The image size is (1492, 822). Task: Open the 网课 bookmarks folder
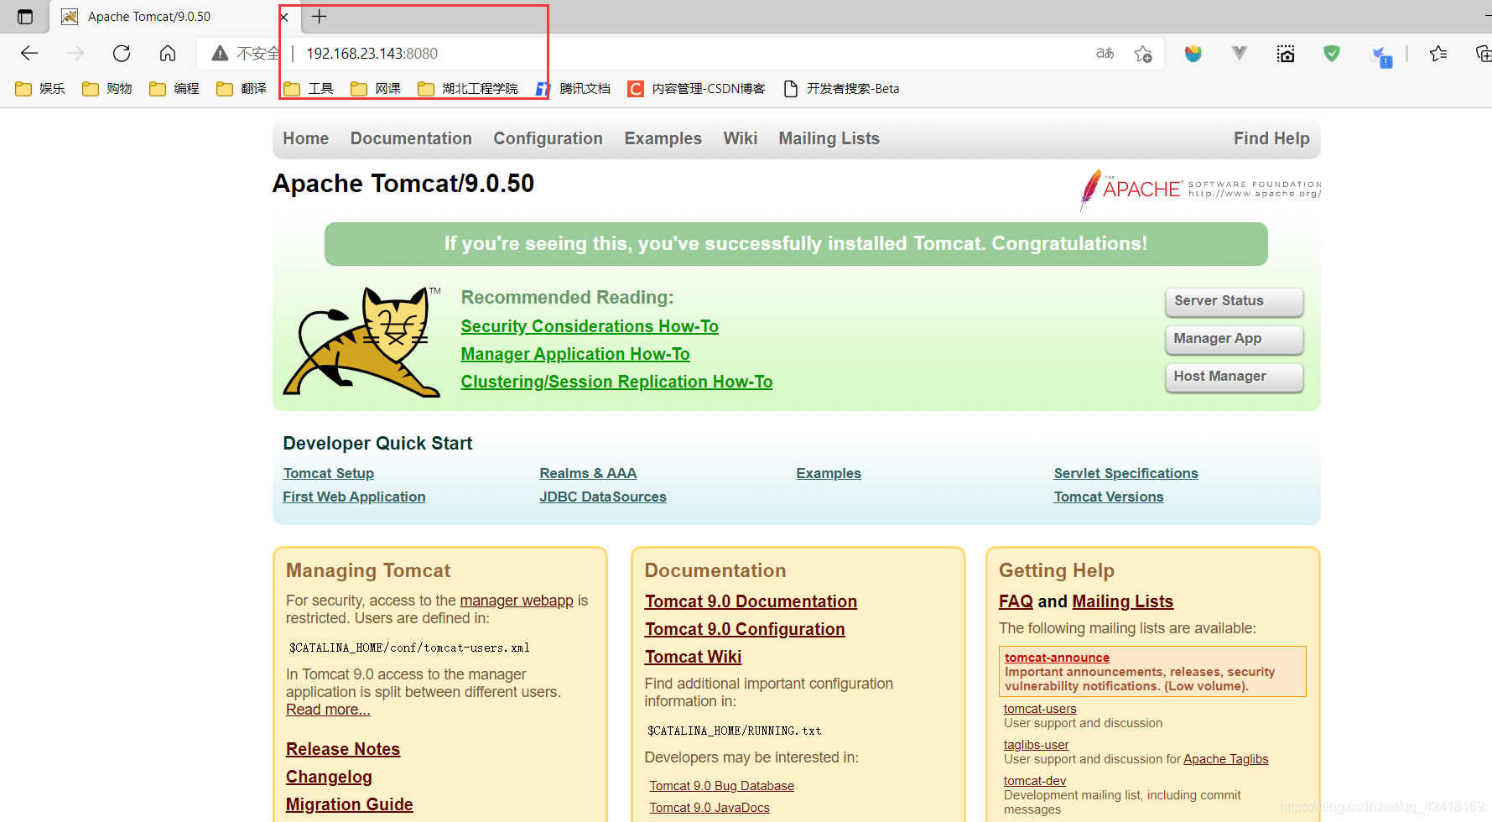376,89
